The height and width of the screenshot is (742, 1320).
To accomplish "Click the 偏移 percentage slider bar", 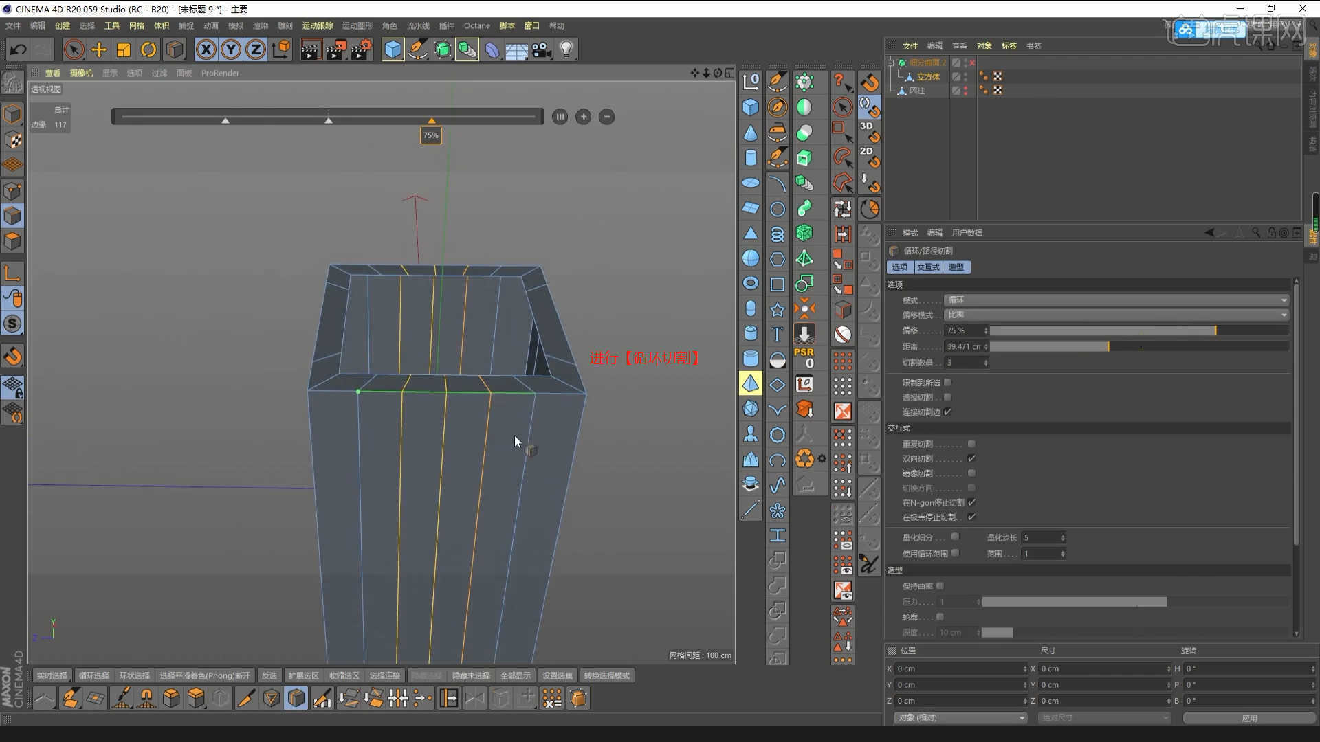I will 1139,330.
